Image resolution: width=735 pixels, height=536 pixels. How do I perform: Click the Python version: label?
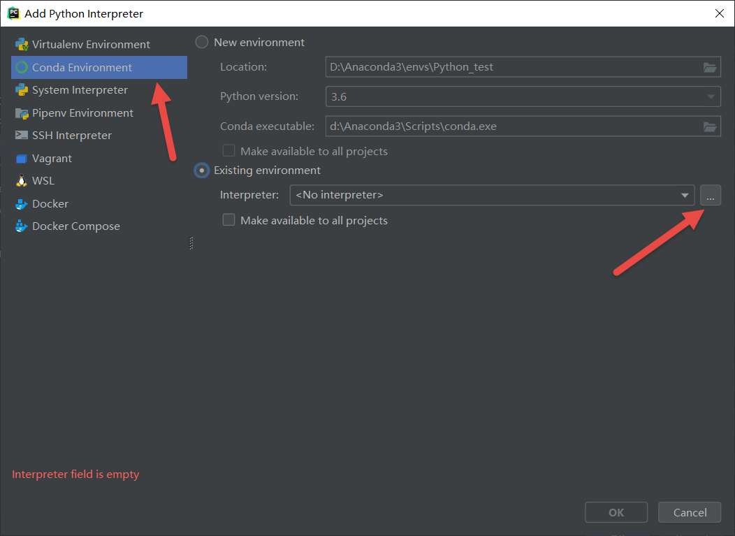pos(259,96)
